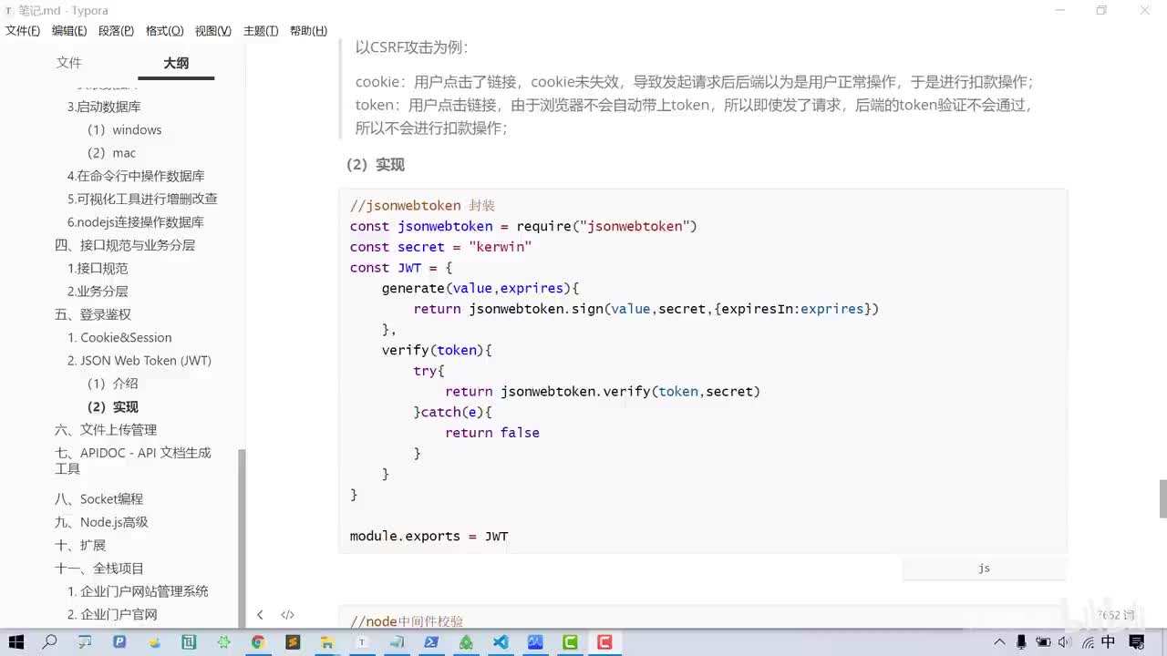Open 十、扩展 outline item
Image resolution: width=1167 pixels, height=656 pixels.
(80, 545)
